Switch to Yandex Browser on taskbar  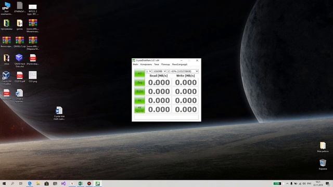coord(72,183)
